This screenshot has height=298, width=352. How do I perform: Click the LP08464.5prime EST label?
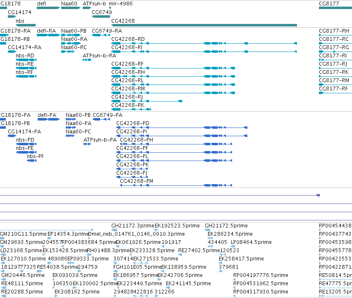click(x=251, y=242)
